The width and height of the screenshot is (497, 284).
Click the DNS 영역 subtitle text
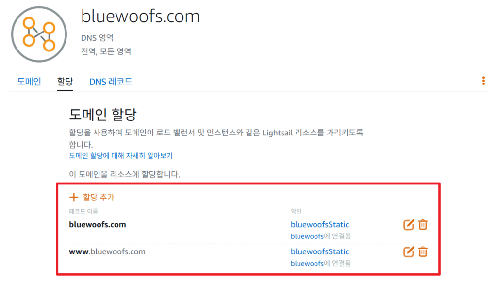point(97,38)
